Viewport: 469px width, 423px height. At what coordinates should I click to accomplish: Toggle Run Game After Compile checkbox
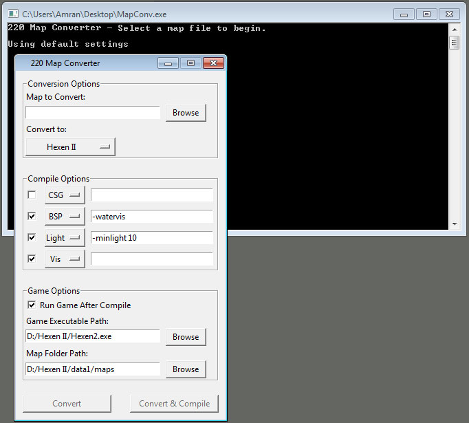[x=32, y=305]
